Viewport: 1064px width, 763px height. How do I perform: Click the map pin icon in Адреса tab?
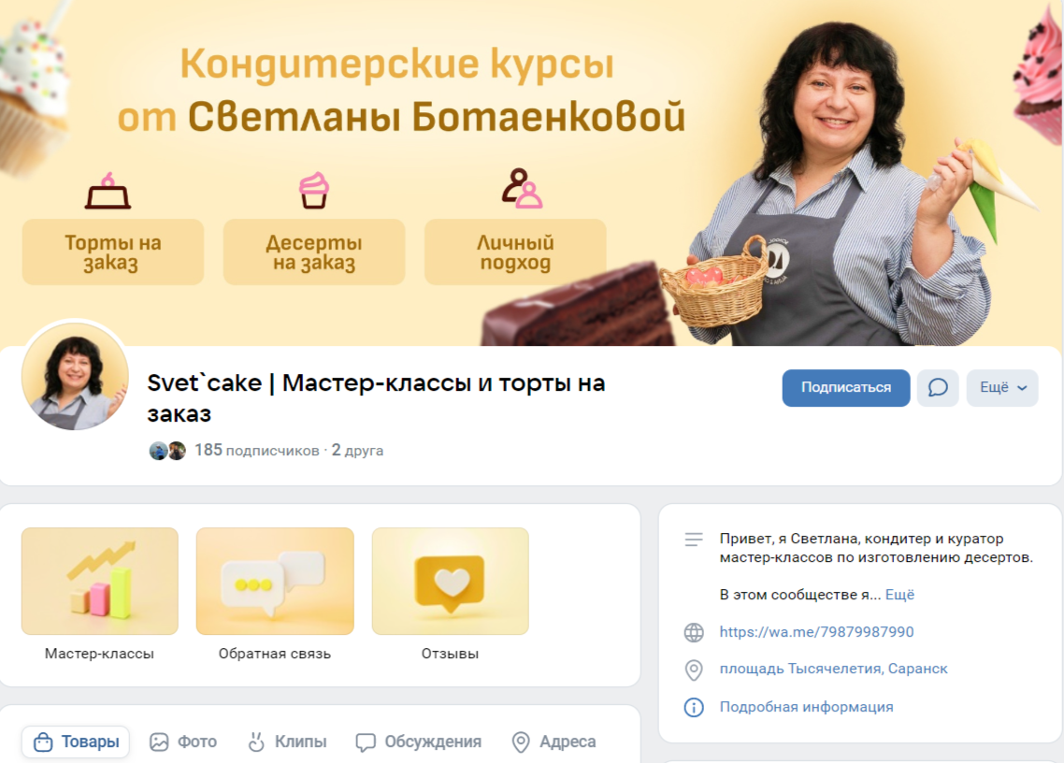[x=521, y=741]
